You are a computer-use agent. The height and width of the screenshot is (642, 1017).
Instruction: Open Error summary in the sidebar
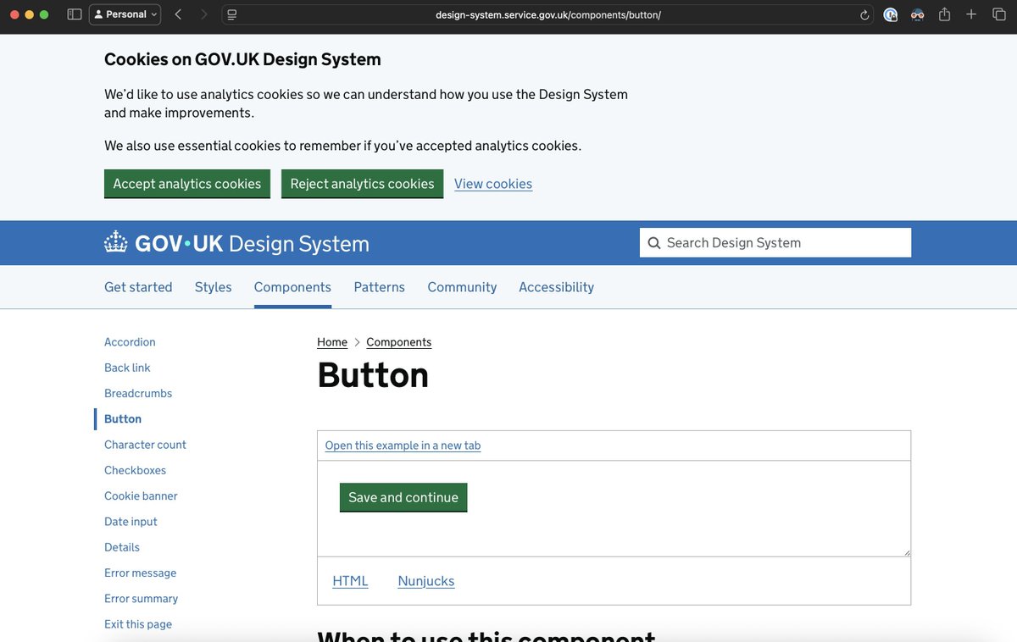141,598
